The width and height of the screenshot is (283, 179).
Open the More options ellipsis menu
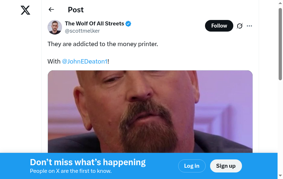[x=249, y=26]
